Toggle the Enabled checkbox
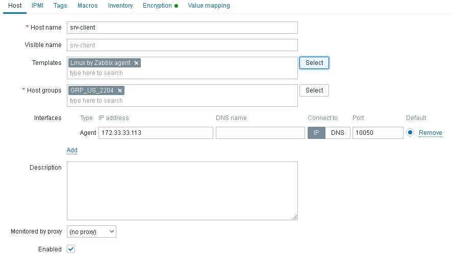Screen dimensions: 453x256 point(71,249)
